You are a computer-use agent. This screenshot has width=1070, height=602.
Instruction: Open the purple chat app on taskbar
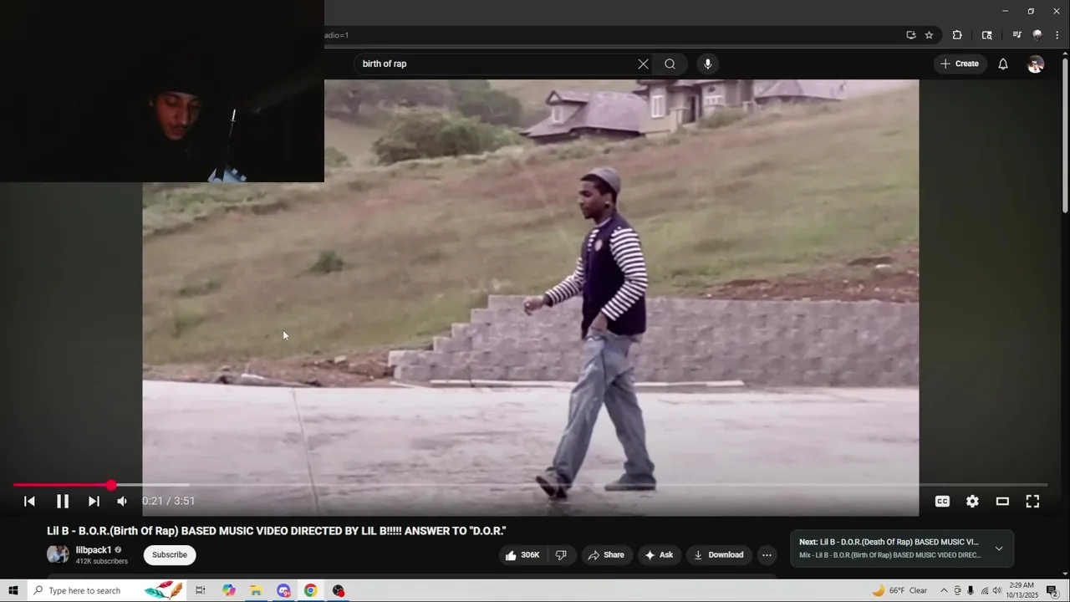point(283,590)
